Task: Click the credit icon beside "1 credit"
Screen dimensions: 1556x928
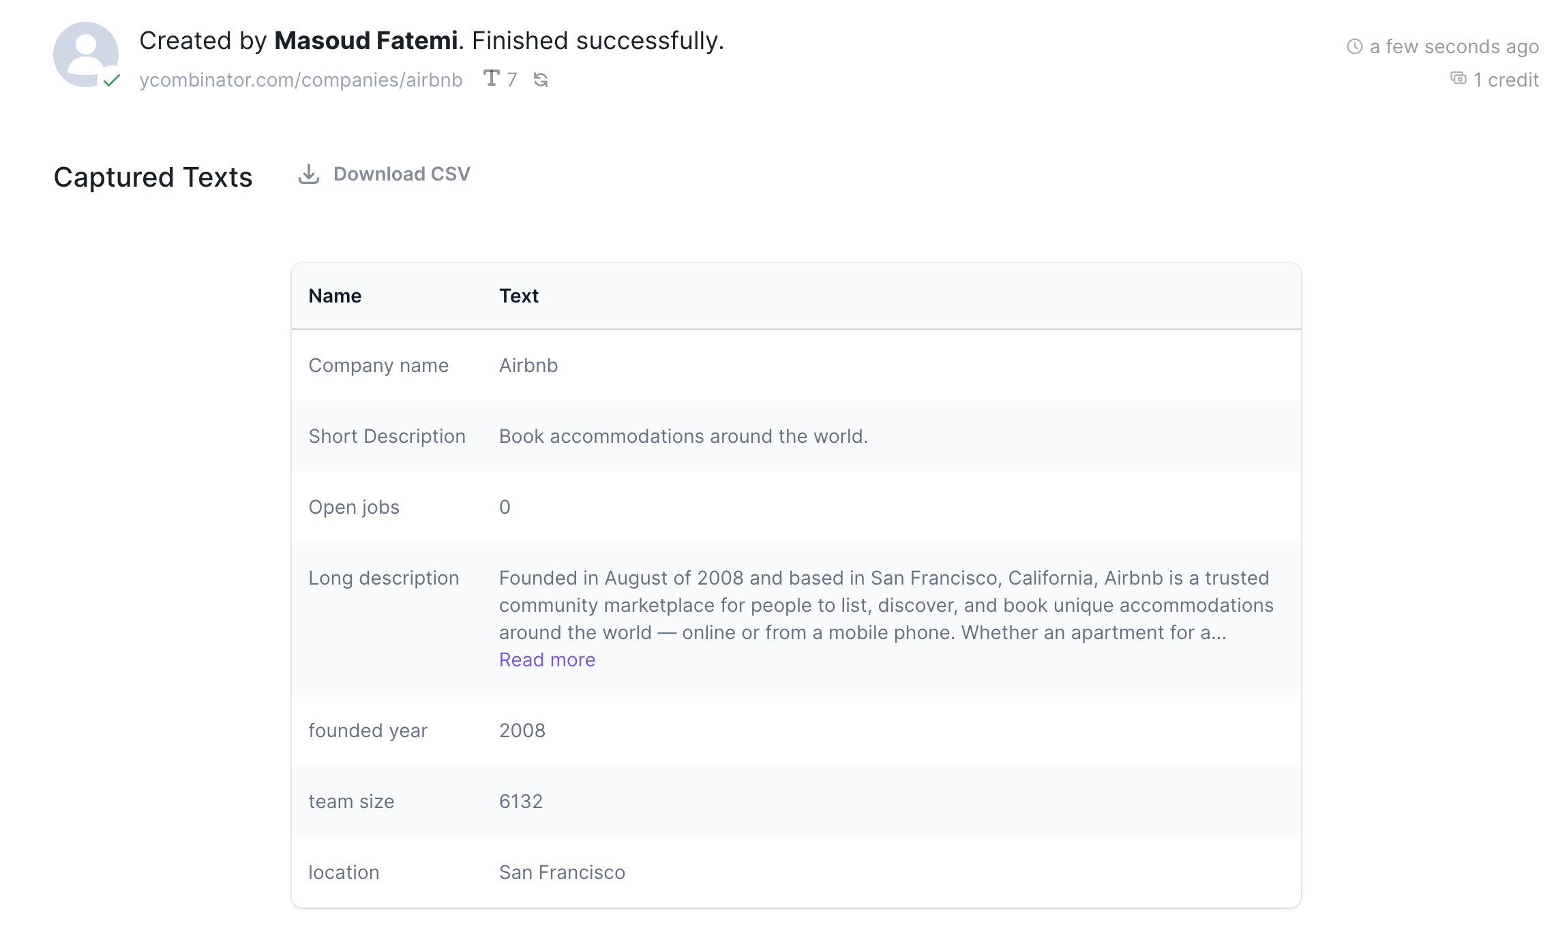Action: tap(1458, 78)
